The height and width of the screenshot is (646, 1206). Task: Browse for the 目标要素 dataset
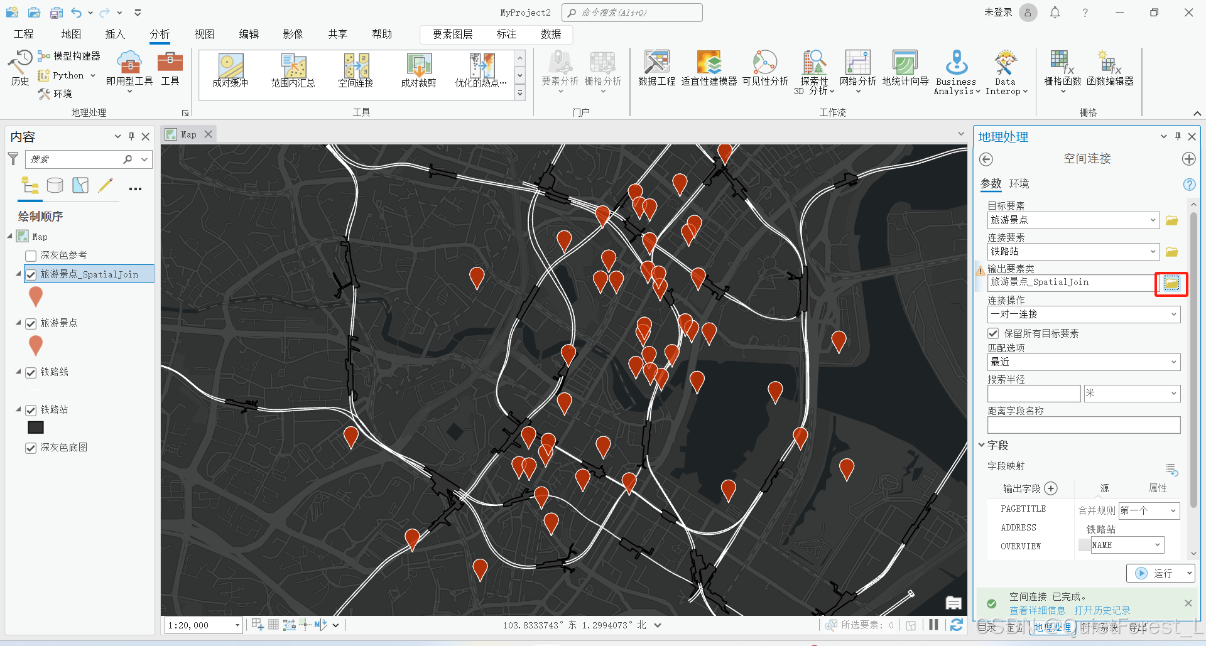click(1171, 220)
